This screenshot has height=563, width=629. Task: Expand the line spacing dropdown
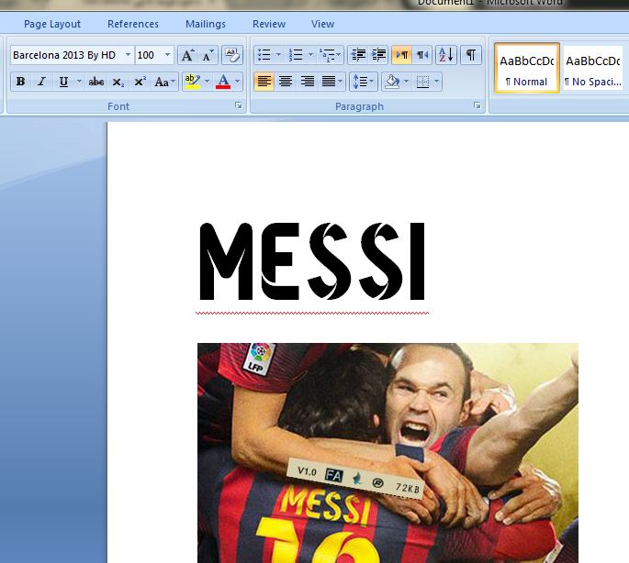(x=371, y=82)
